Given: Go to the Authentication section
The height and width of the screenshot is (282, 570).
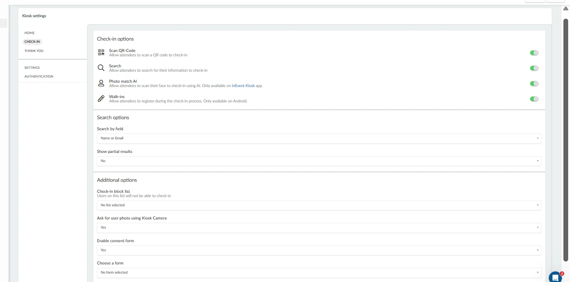Looking at the screenshot, I should [39, 76].
